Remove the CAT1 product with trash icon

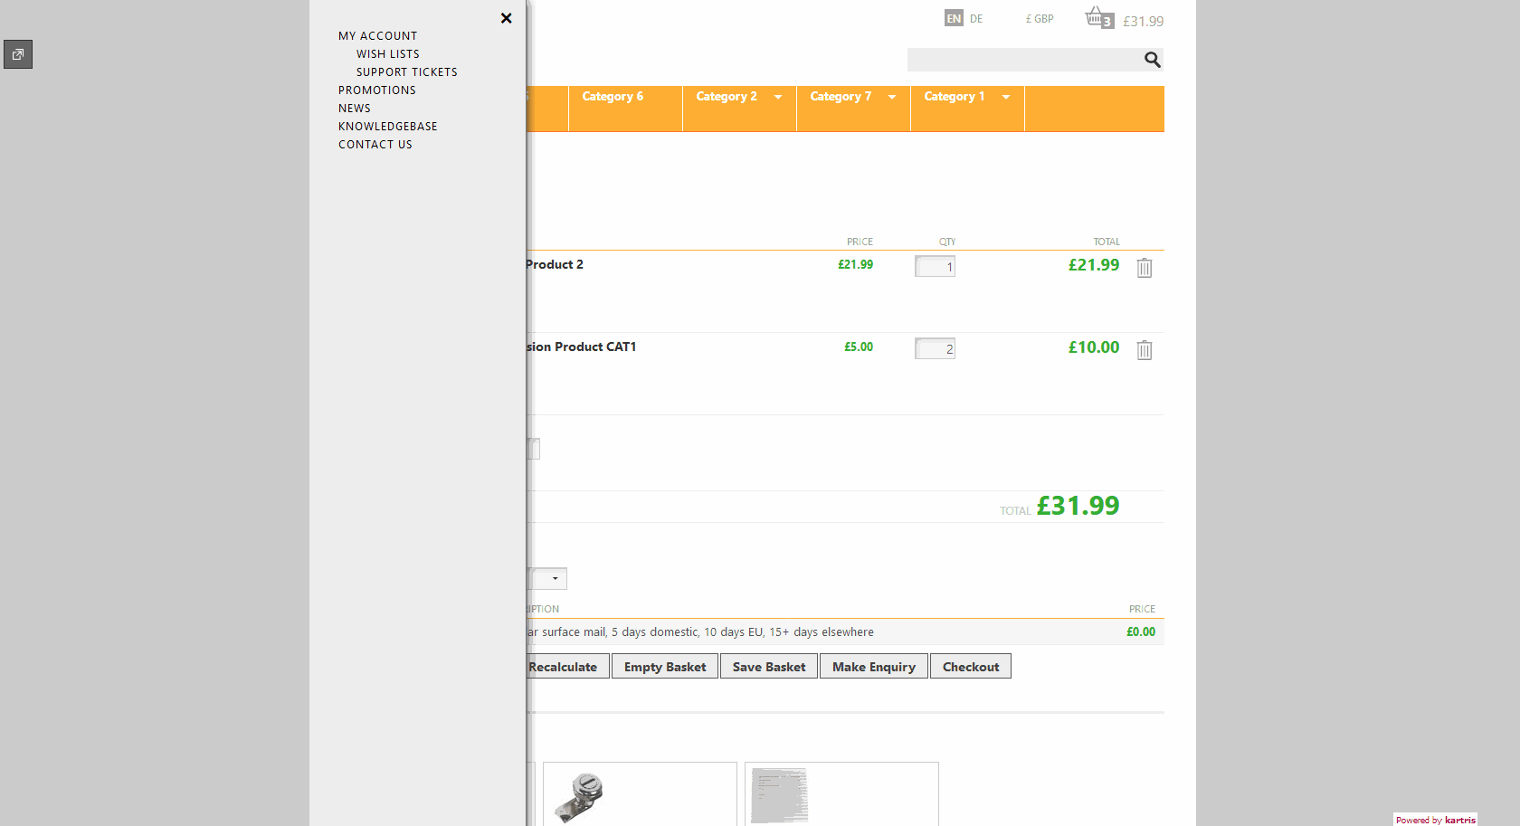(x=1145, y=350)
